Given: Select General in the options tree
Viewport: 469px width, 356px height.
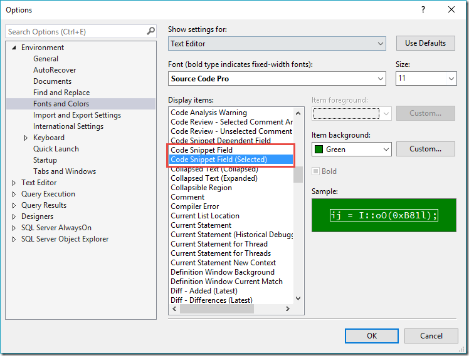Looking at the screenshot, I should [46, 59].
